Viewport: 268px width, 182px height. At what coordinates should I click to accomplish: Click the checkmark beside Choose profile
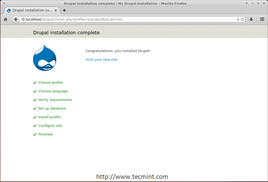[35, 83]
